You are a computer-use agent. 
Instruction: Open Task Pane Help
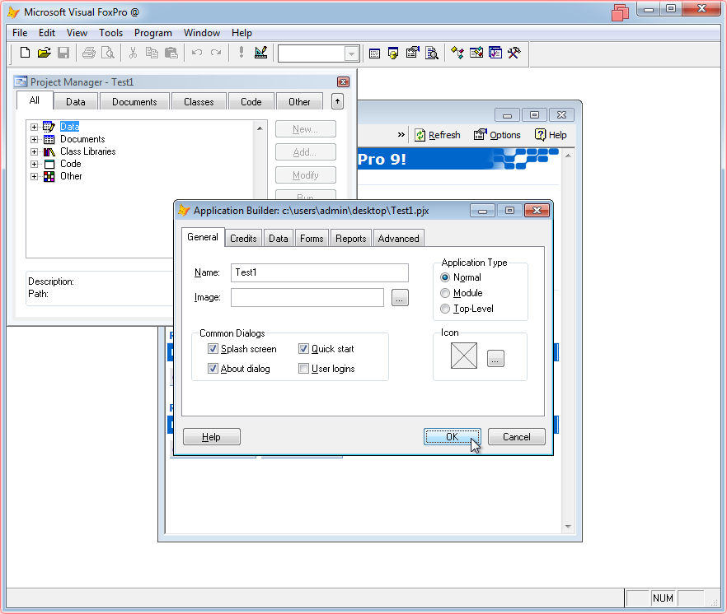coord(551,135)
